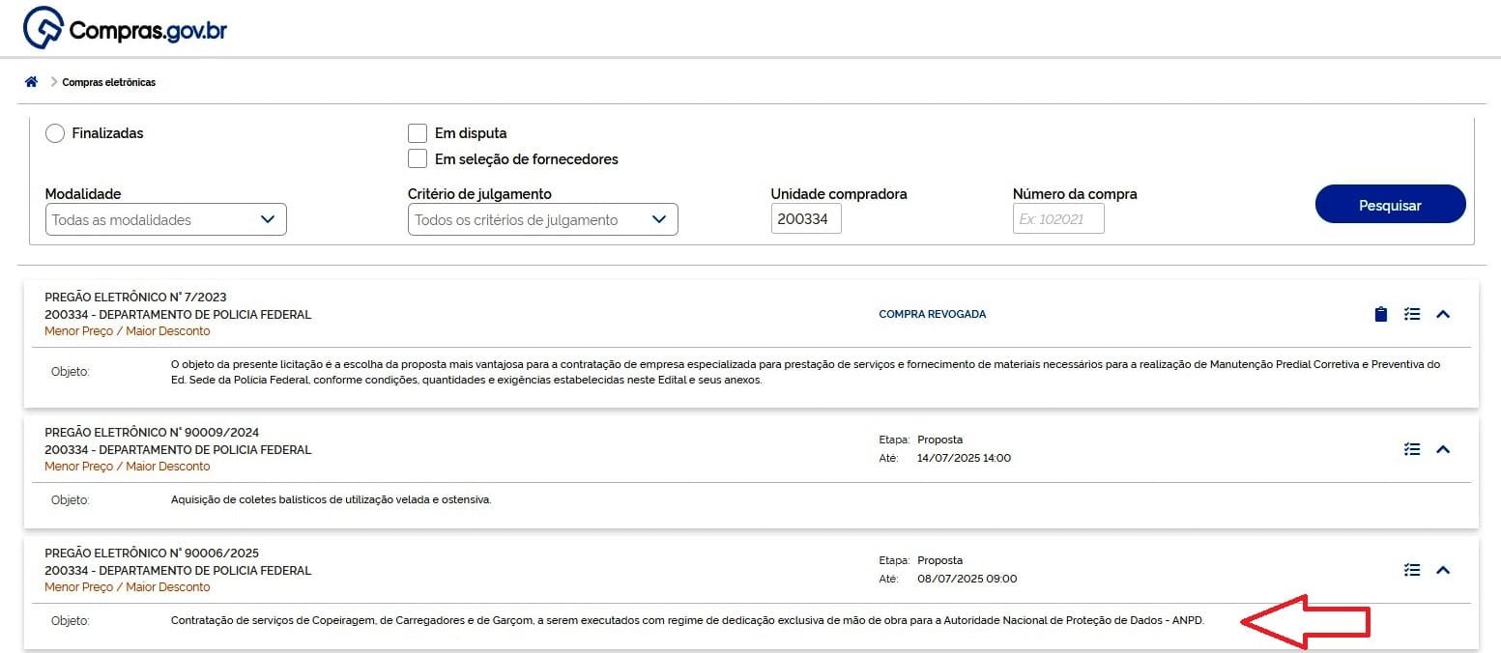The width and height of the screenshot is (1501, 653).
Task: Open items list icon for Pregão Nº 7/2023
Action: (1412, 314)
